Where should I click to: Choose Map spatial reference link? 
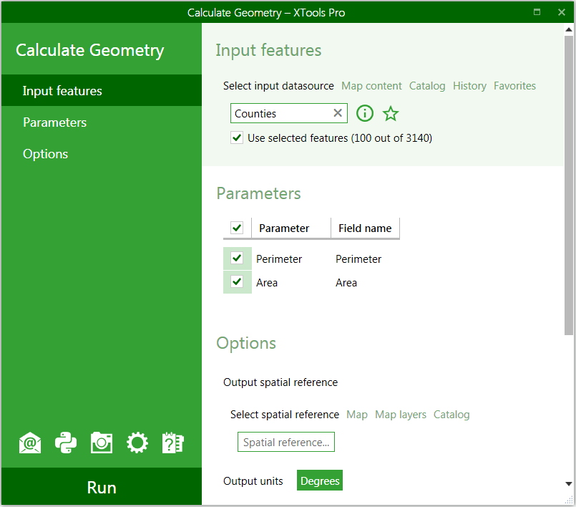[357, 415]
